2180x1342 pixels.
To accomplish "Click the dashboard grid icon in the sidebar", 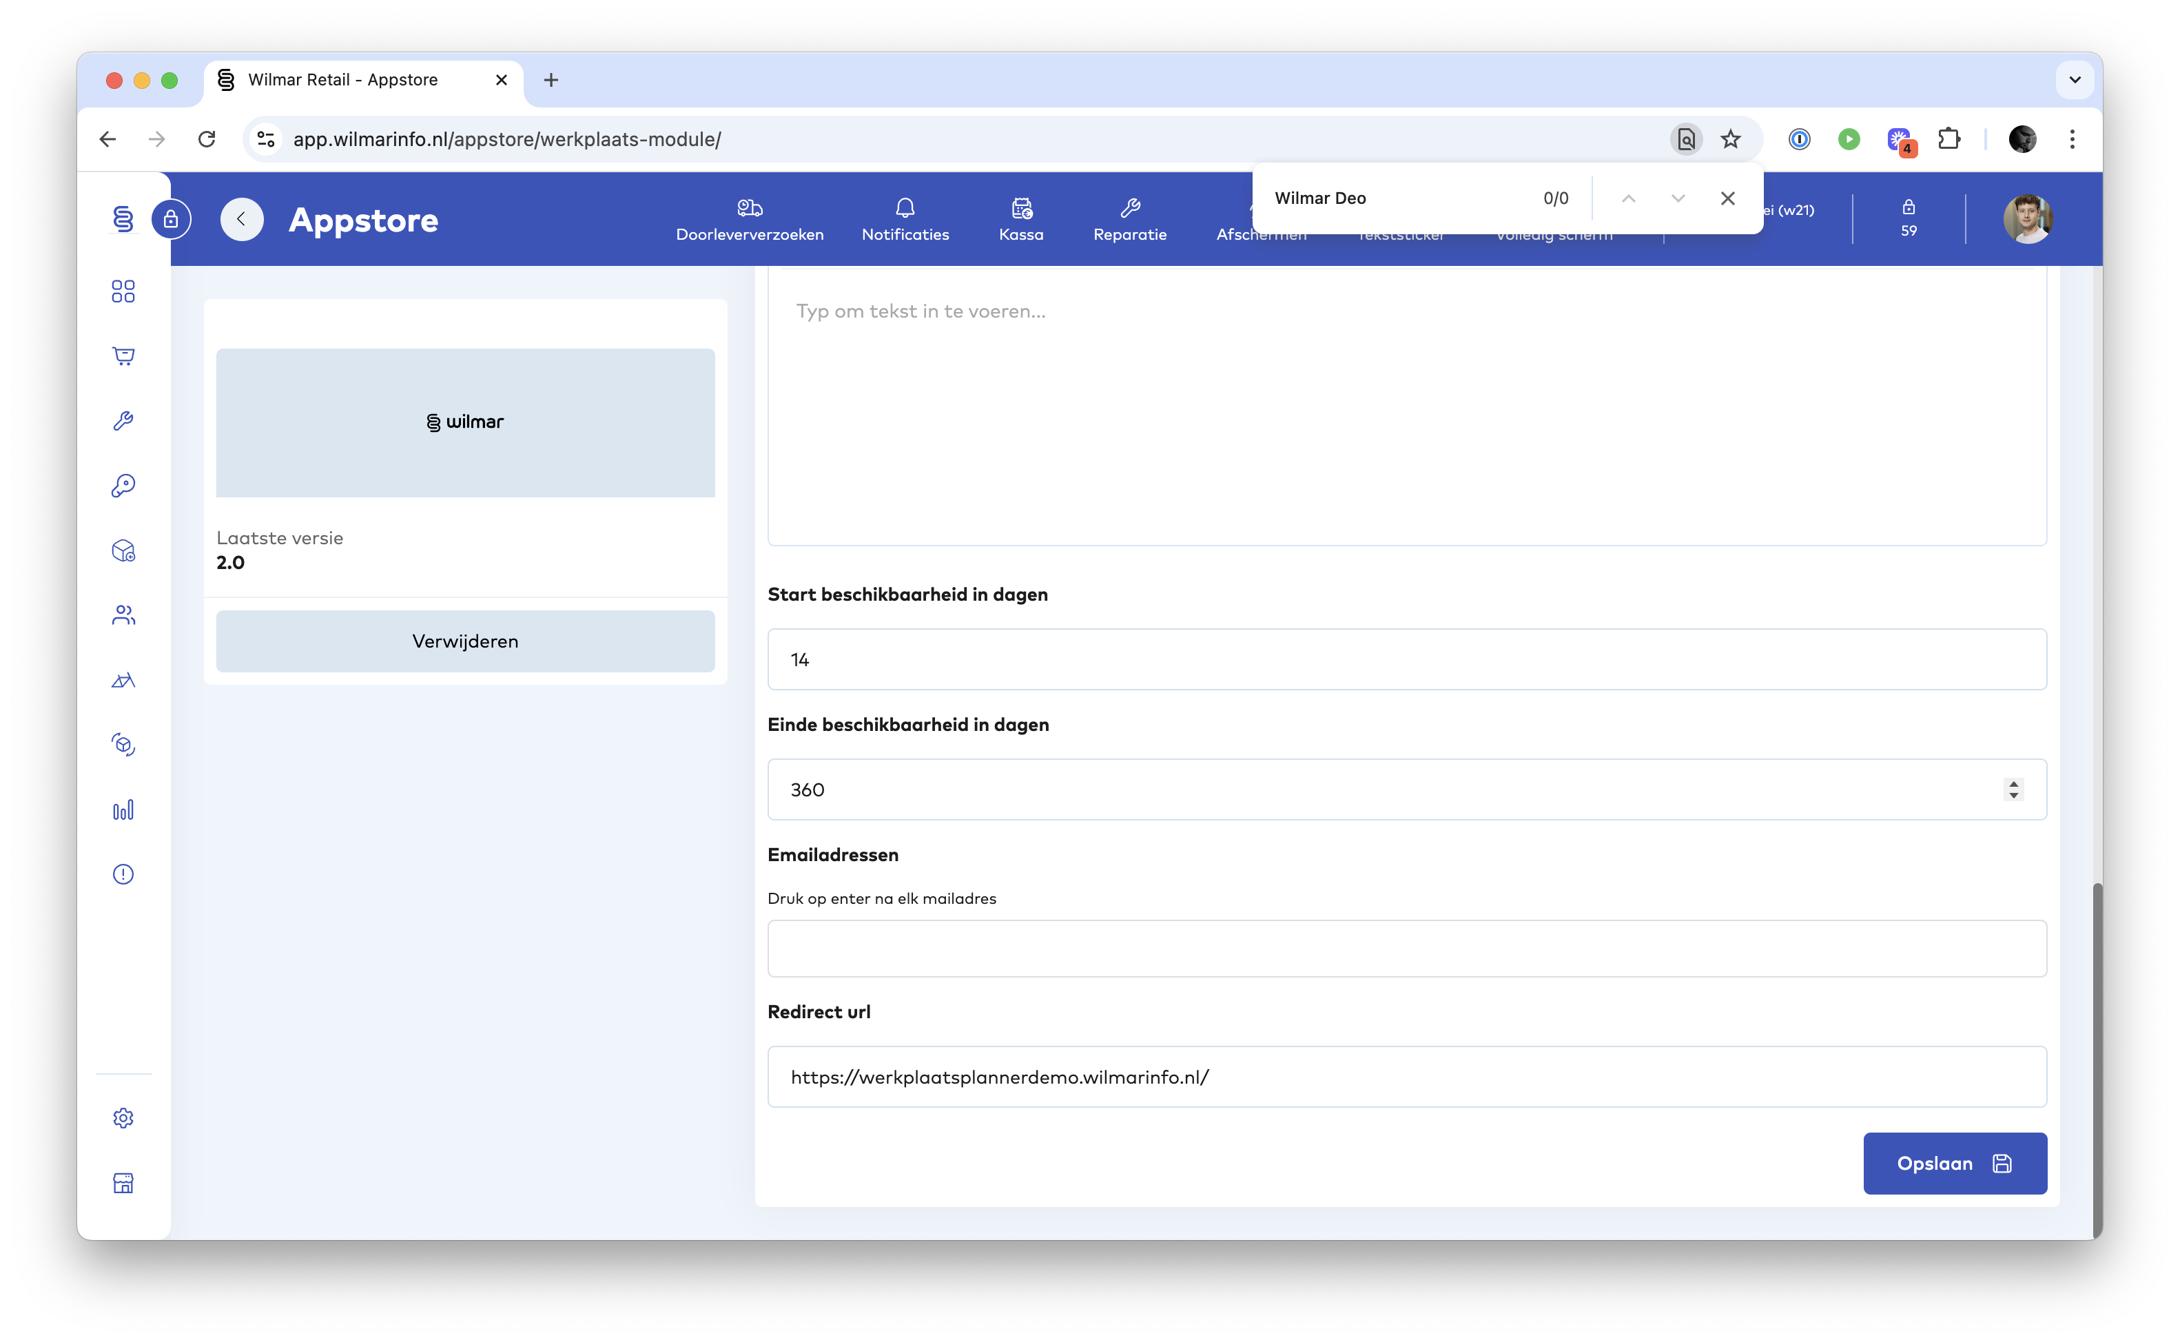I will (123, 291).
